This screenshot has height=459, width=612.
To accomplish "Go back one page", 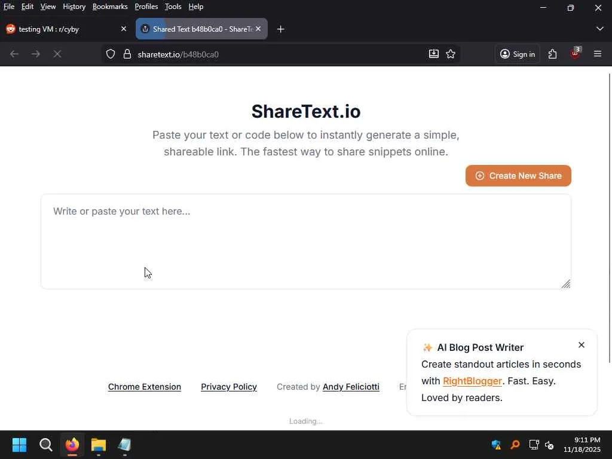I will (x=14, y=54).
